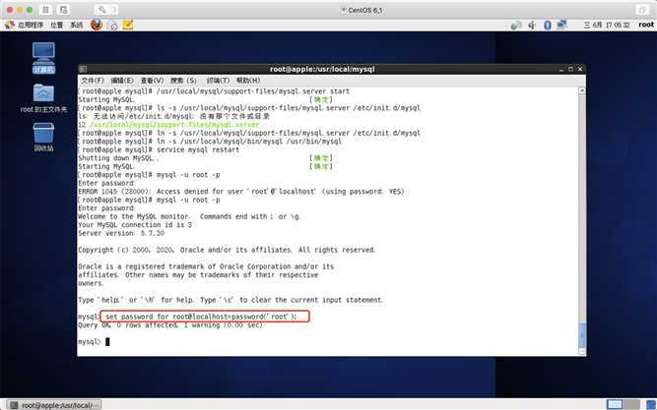Click the green macOS zoom button
Image resolution: width=657 pixels, height=410 pixels.
tap(30, 10)
